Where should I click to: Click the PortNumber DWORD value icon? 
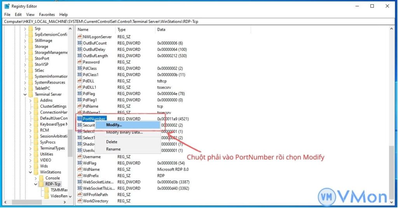(x=80, y=119)
